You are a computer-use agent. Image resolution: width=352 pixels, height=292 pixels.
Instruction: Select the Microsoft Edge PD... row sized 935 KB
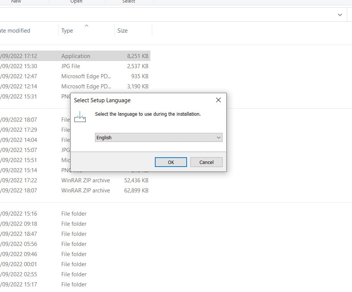click(x=86, y=76)
